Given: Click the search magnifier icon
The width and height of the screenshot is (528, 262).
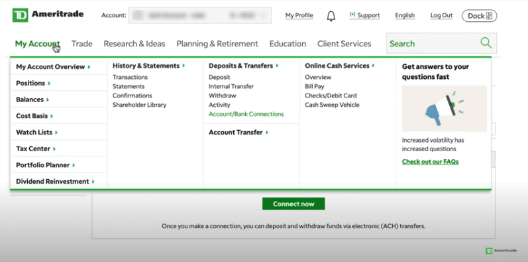Looking at the screenshot, I should click(x=486, y=43).
